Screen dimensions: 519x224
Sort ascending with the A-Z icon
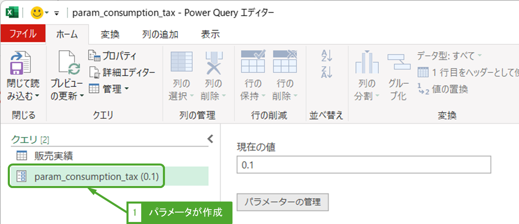coord(327,56)
